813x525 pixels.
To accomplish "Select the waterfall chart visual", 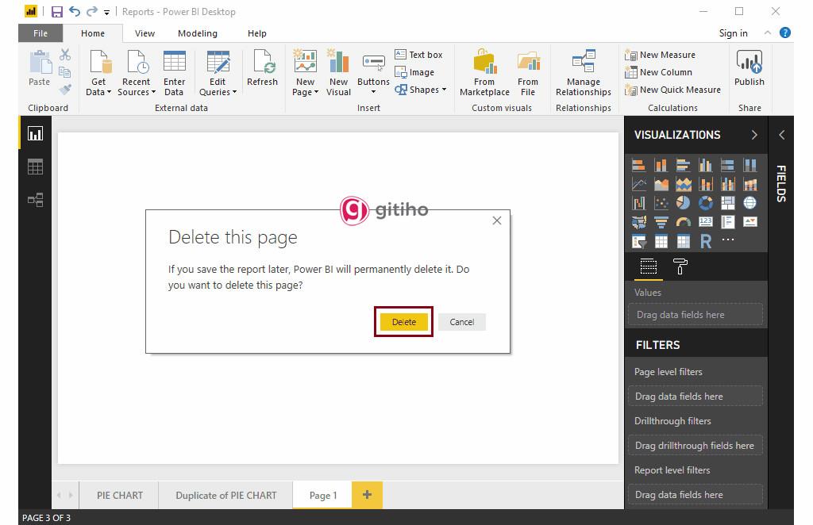I will tap(639, 203).
